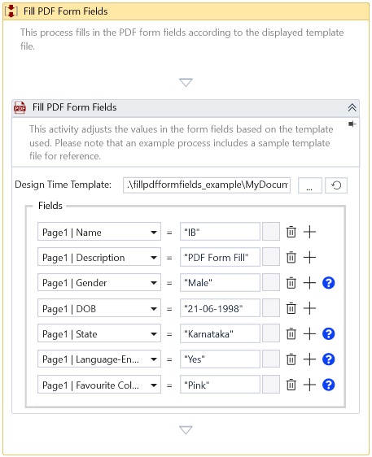The height and width of the screenshot is (457, 372).
Task: Reload the design time template
Action: [x=336, y=185]
